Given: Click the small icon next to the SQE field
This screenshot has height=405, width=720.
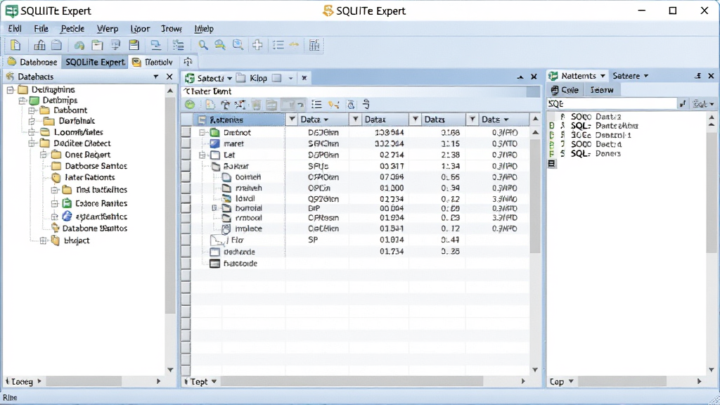Looking at the screenshot, I should pyautogui.click(x=683, y=104).
